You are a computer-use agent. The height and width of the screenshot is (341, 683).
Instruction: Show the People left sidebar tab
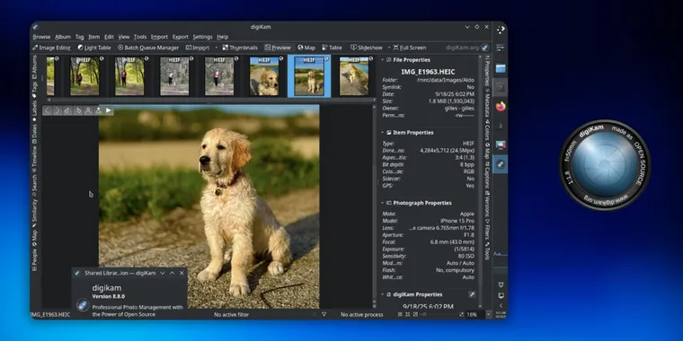[x=34, y=260]
